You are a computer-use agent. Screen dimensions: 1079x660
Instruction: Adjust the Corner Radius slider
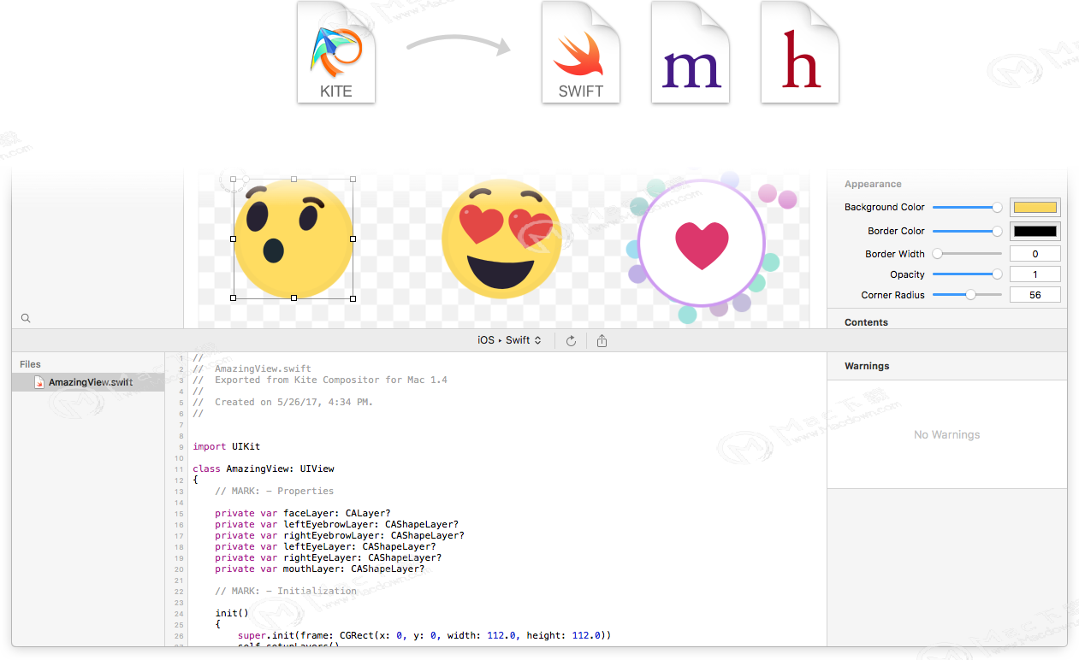click(x=967, y=295)
